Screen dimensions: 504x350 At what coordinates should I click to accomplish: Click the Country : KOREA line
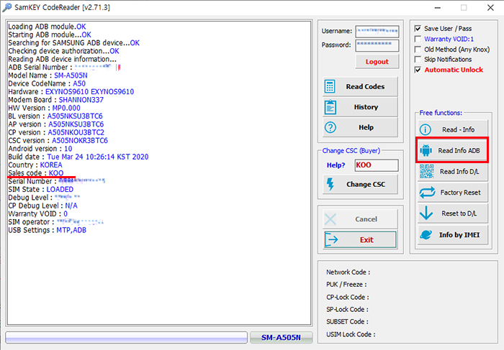pos(35,165)
